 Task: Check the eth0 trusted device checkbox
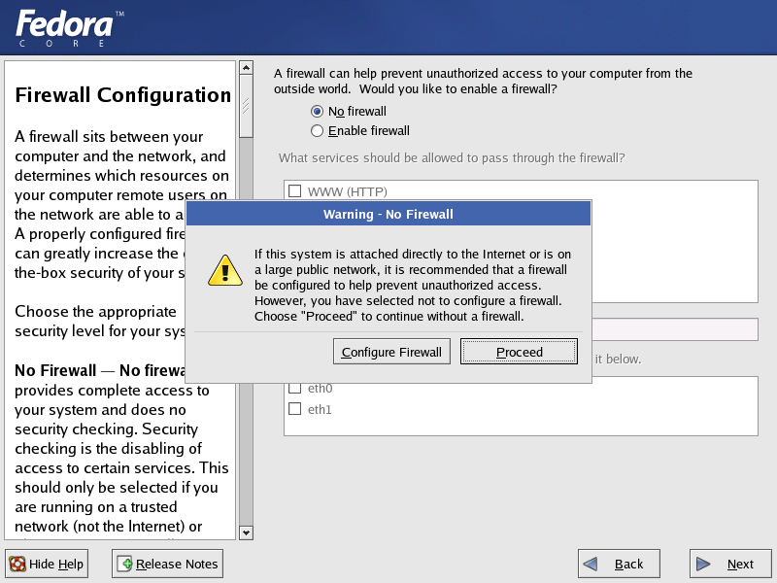click(x=295, y=388)
